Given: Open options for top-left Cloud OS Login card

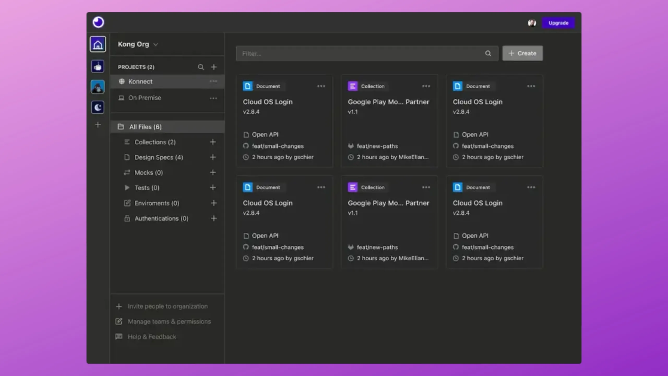Looking at the screenshot, I should point(321,86).
